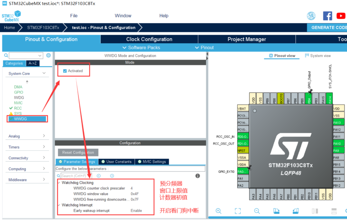The height and width of the screenshot is (220, 347).
Task: Select the PA10 pin on the chip
Action: pyautogui.click(x=339, y=143)
